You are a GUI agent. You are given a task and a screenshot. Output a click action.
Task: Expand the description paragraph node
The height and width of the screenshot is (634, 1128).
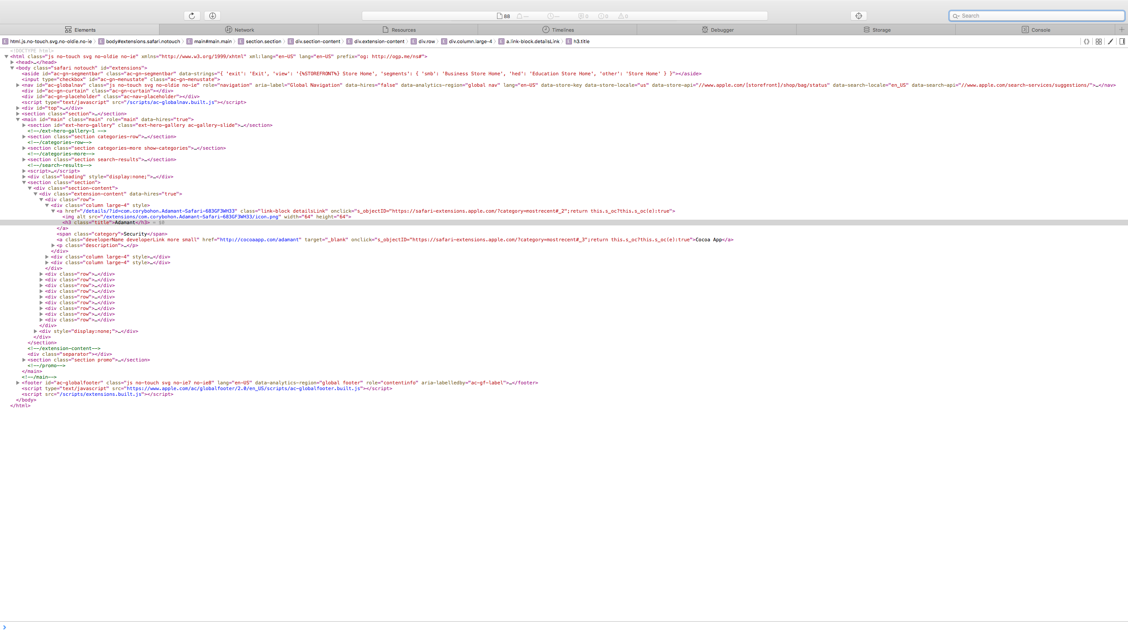[x=53, y=245]
